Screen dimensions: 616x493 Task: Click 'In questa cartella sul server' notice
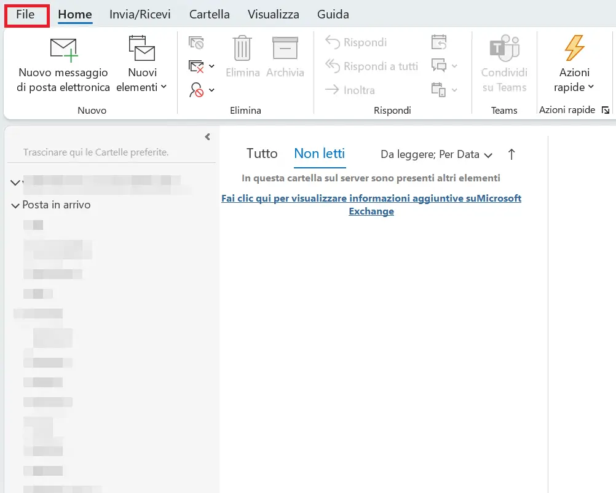tap(371, 178)
